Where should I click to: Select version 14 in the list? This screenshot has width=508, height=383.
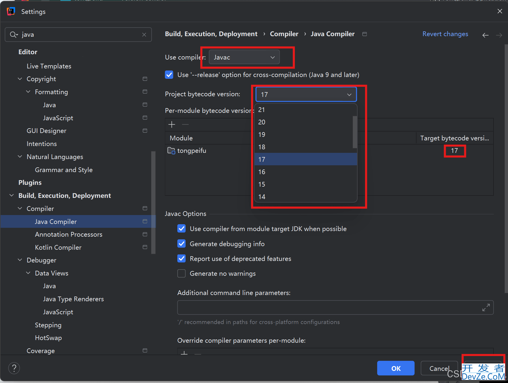click(x=306, y=196)
